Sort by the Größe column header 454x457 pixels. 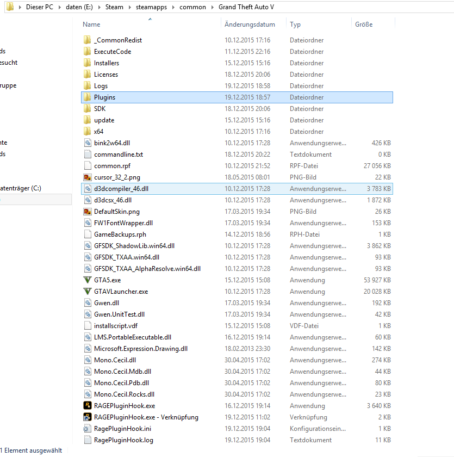tap(364, 24)
